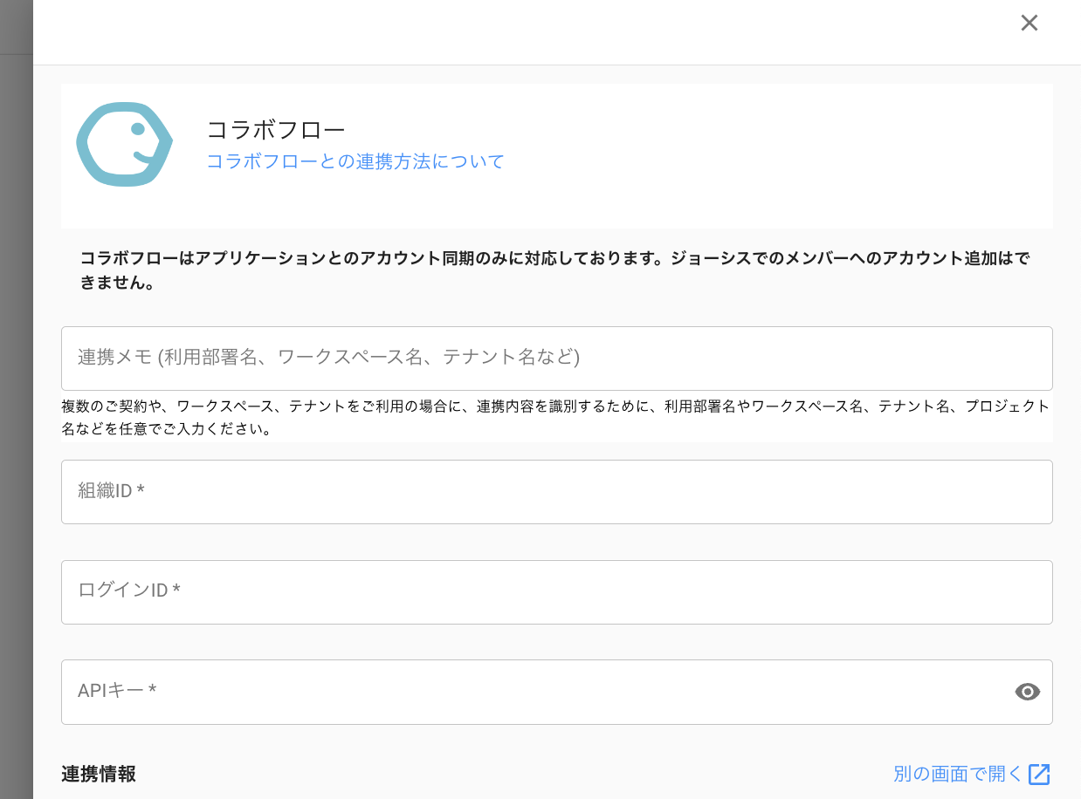Click into the 組織ID field

point(556,492)
